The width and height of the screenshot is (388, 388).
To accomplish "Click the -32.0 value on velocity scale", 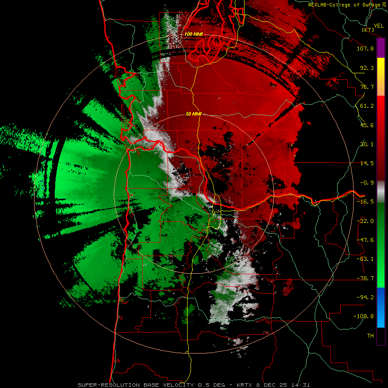I will coord(365,221).
